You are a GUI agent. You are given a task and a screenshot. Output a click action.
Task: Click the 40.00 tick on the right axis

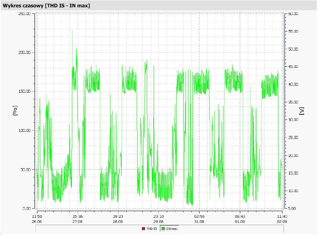tap(293, 84)
